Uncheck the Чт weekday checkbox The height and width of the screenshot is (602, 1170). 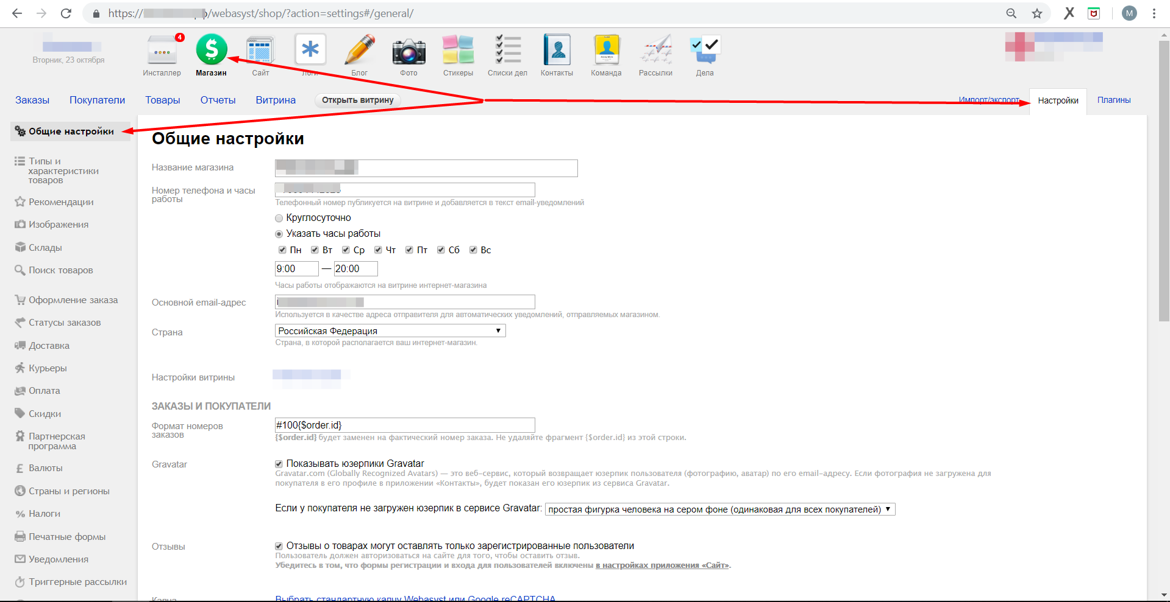(x=378, y=250)
